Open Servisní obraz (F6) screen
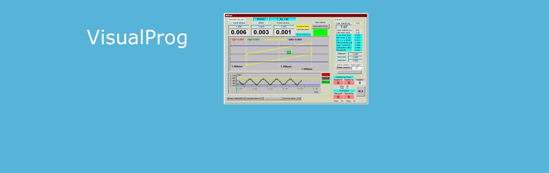The image size is (549, 173). [x=292, y=99]
